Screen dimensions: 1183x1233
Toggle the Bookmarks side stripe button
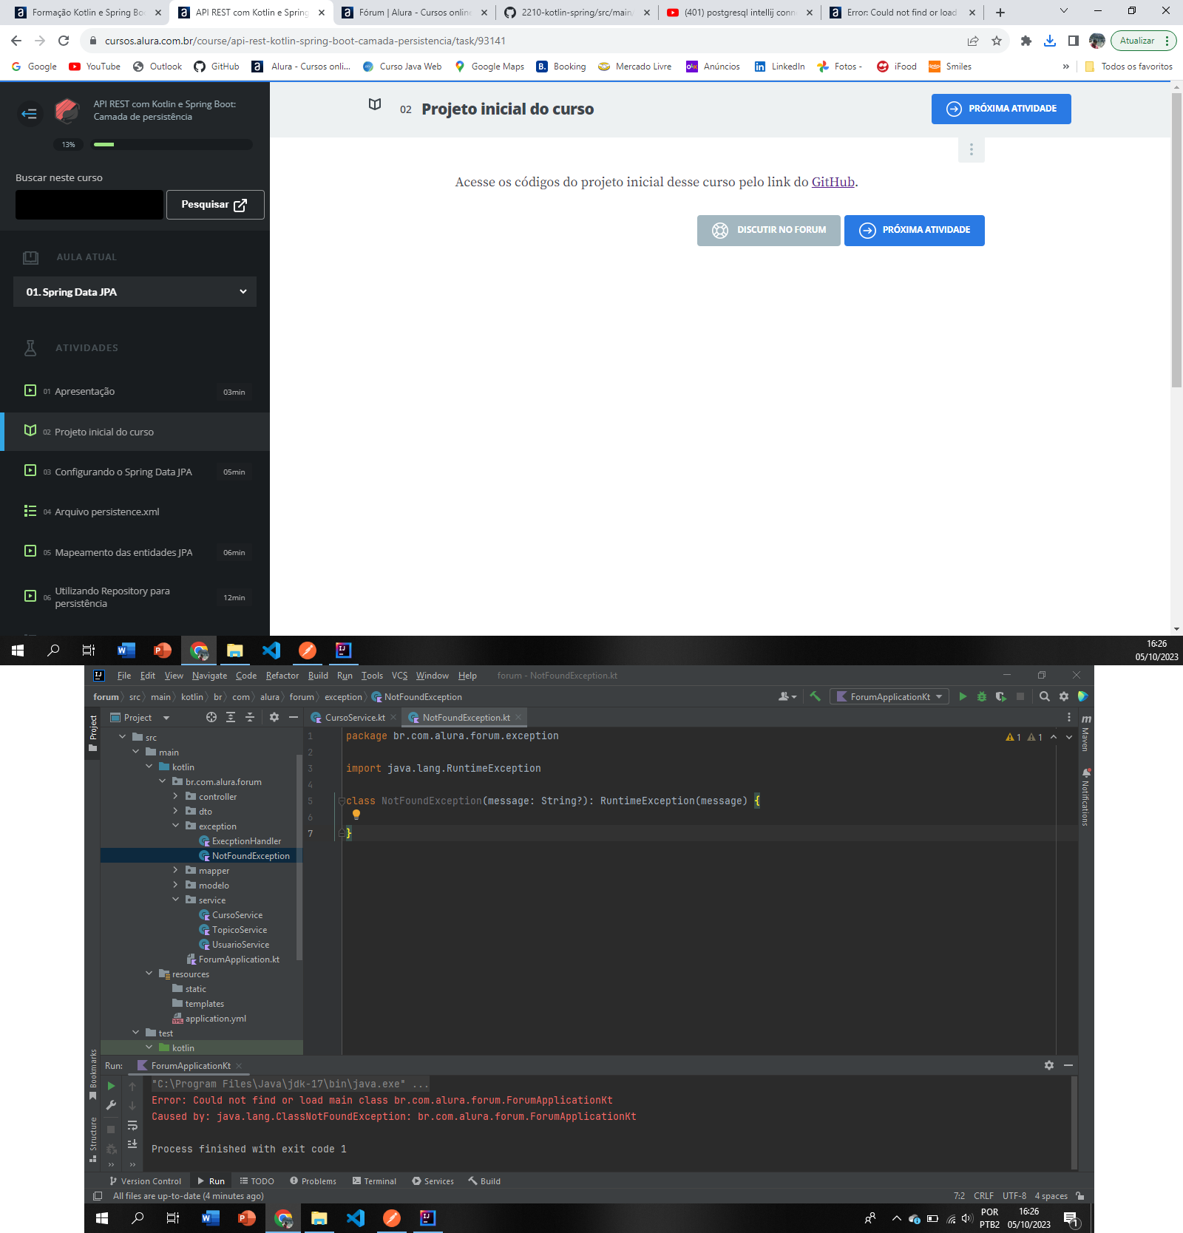pyautogui.click(x=93, y=1075)
